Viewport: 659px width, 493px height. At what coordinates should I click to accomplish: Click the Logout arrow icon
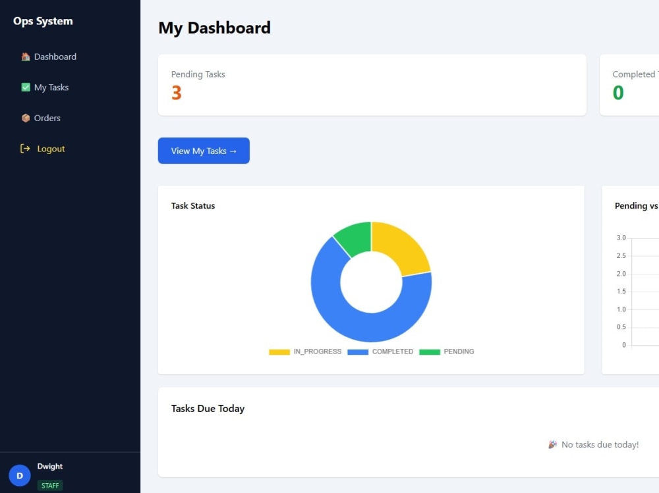coord(25,149)
